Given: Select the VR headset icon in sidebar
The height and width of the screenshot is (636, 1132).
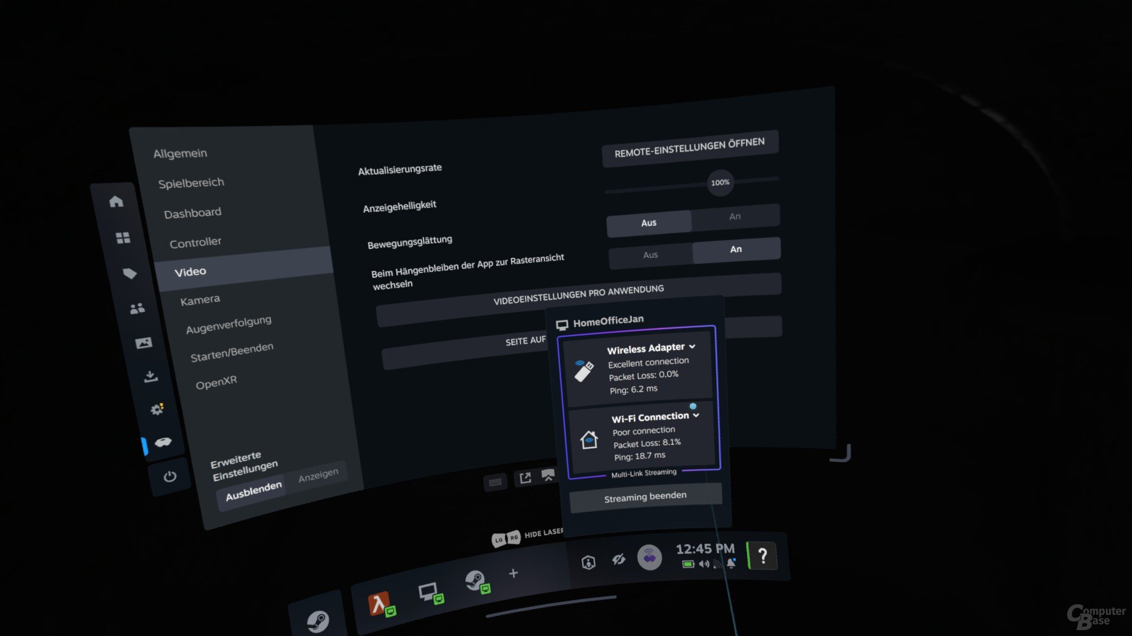Looking at the screenshot, I should click(x=163, y=442).
